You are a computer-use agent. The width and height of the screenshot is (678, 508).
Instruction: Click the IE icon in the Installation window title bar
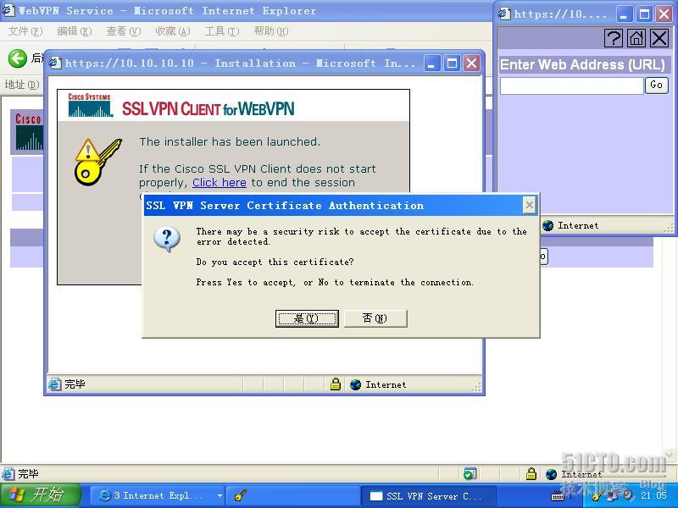[55, 63]
